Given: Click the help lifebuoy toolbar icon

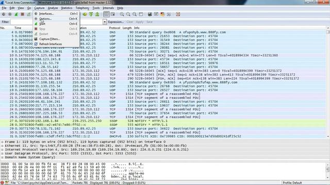Looking at the screenshot, I should (x=178, y=14).
